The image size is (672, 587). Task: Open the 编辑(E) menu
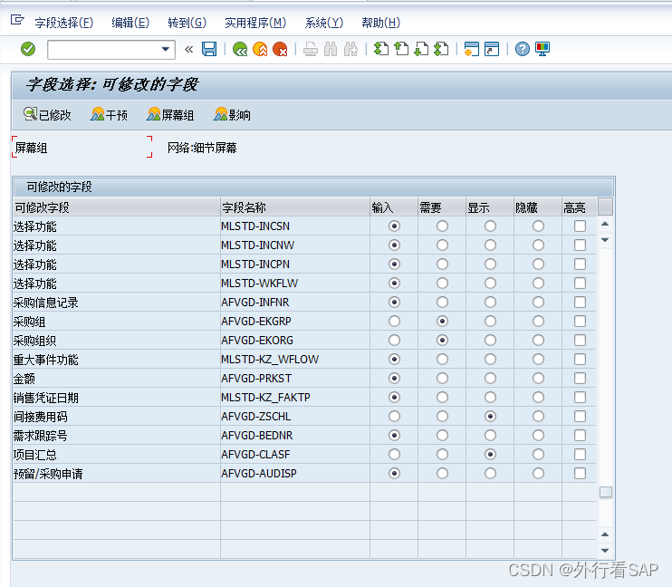130,23
